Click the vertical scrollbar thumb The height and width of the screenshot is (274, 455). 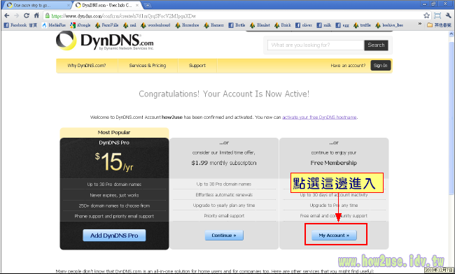click(x=451, y=117)
